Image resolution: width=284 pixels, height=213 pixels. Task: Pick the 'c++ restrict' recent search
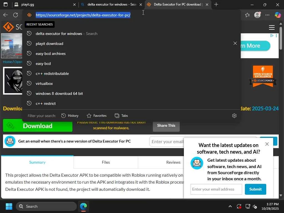131,103
